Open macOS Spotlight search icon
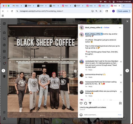 [110, 2]
